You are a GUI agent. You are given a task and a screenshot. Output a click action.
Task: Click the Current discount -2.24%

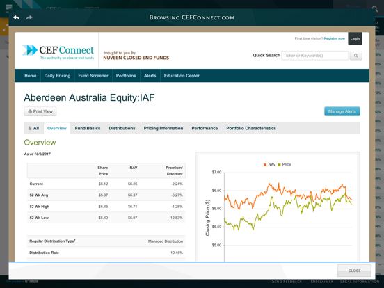[177, 184]
